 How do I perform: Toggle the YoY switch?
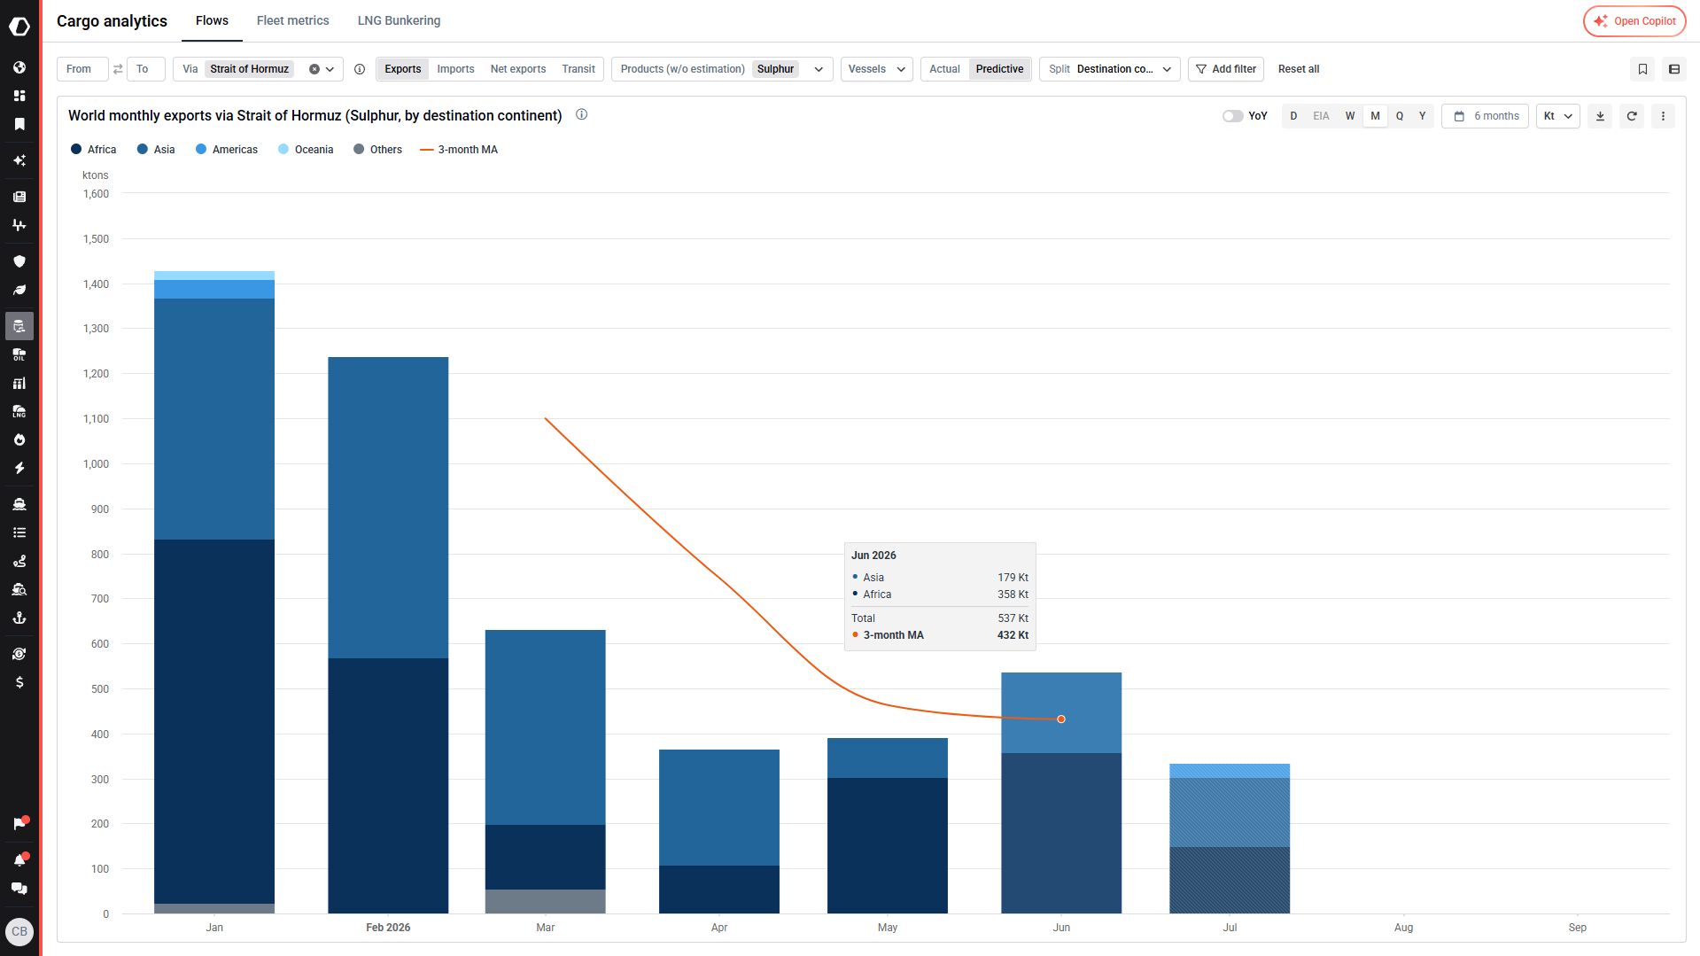tap(1232, 116)
